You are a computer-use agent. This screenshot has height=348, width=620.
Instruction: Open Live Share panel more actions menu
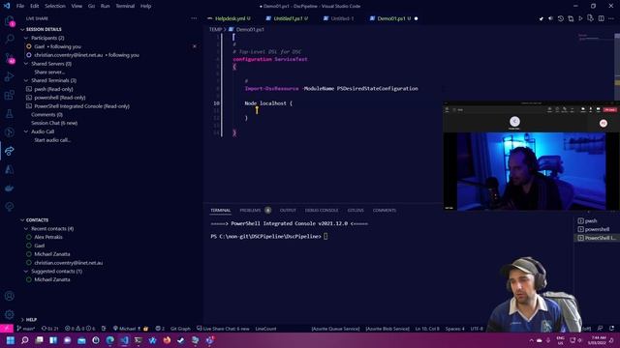coord(194,18)
